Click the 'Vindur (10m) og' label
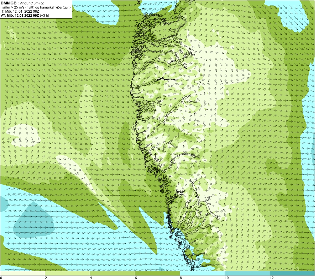Screen dimensions: 315x280 [32, 3]
